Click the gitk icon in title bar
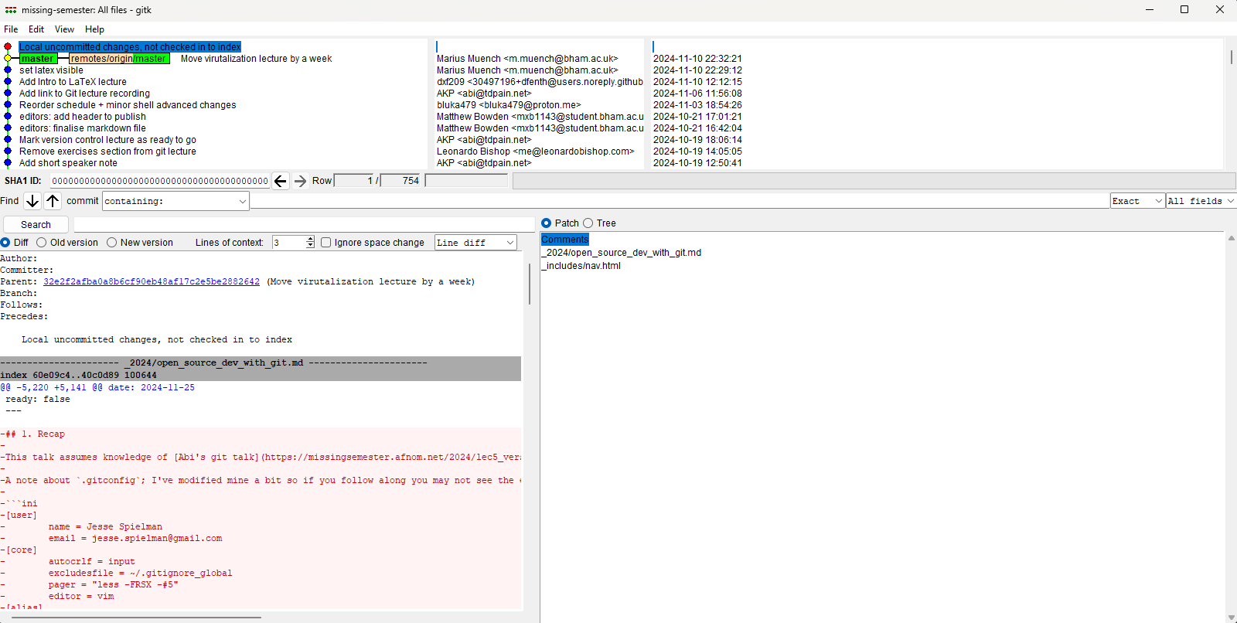1237x623 pixels. click(11, 10)
